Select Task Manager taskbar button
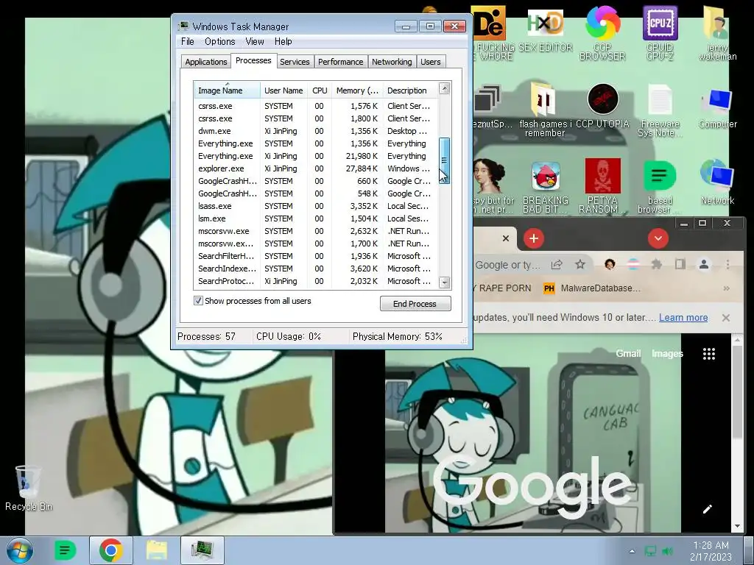754x565 pixels. 202,550
